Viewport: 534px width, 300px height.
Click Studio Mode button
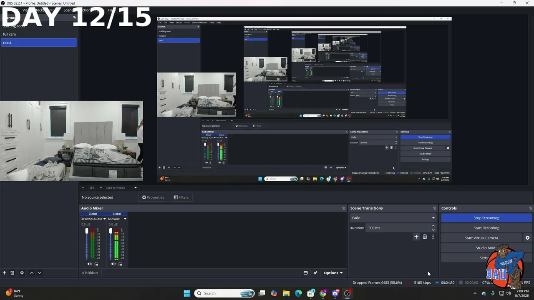coord(486,248)
